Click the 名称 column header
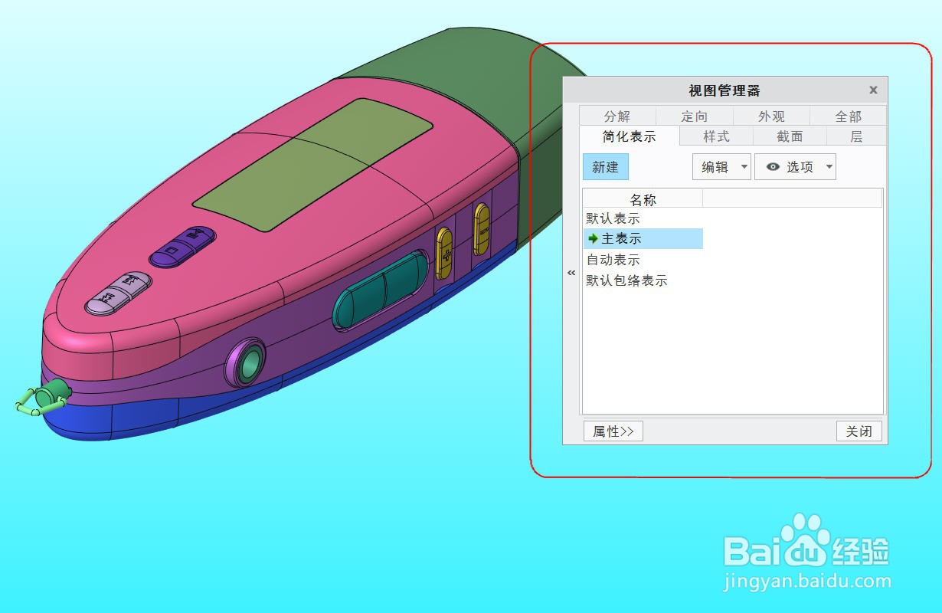942x613 pixels. (643, 199)
